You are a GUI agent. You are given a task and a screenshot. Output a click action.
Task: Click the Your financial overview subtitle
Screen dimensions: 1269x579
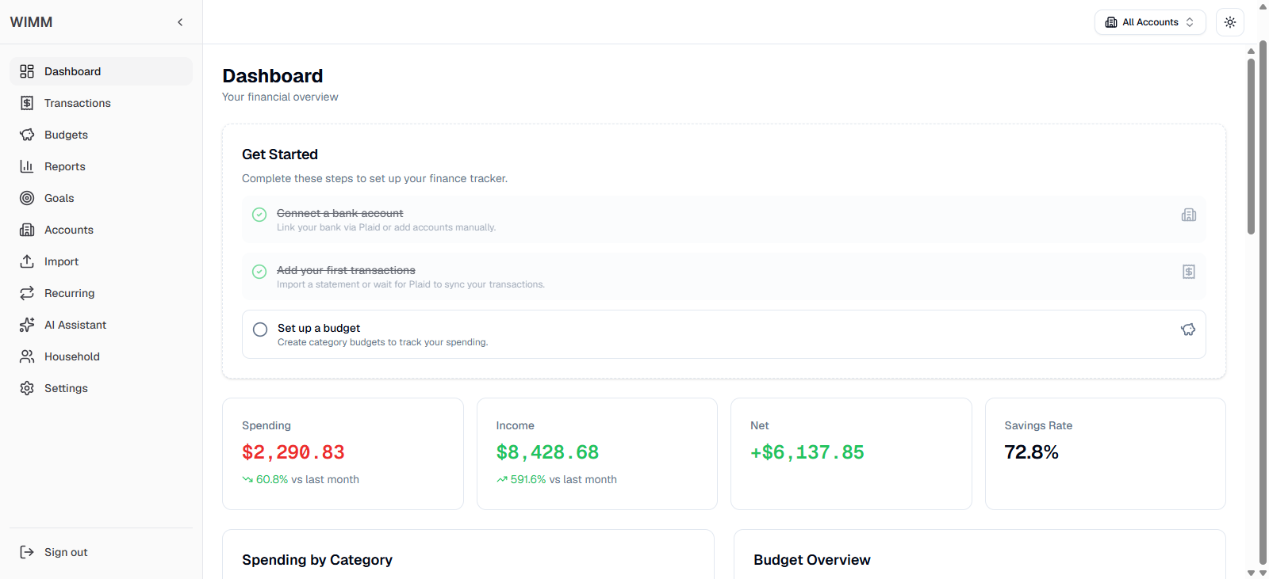280,97
